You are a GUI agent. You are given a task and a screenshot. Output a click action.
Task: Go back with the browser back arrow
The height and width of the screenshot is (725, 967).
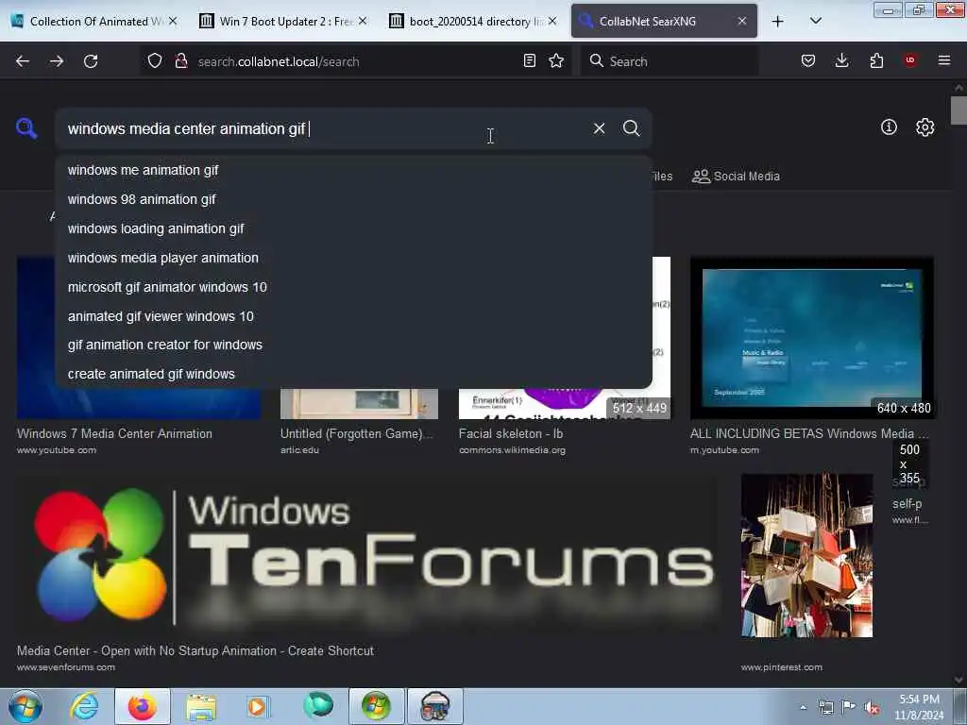click(23, 61)
